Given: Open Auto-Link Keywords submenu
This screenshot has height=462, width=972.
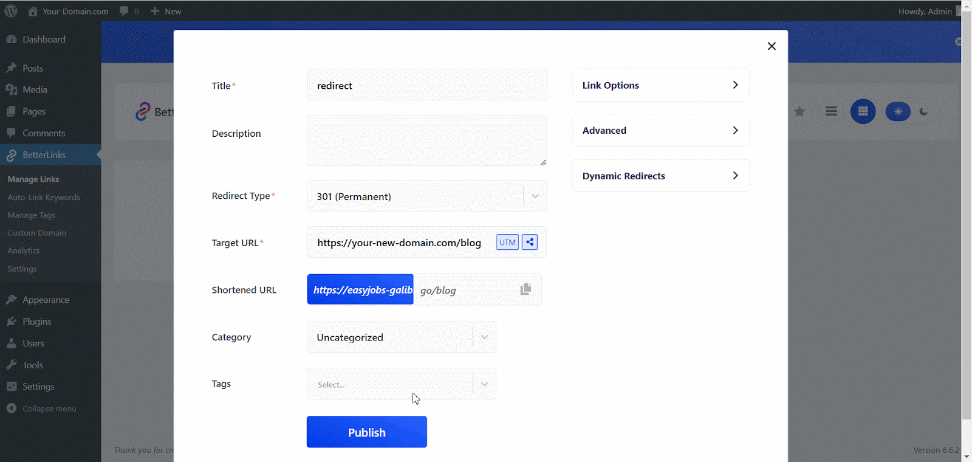Looking at the screenshot, I should 44,198.
